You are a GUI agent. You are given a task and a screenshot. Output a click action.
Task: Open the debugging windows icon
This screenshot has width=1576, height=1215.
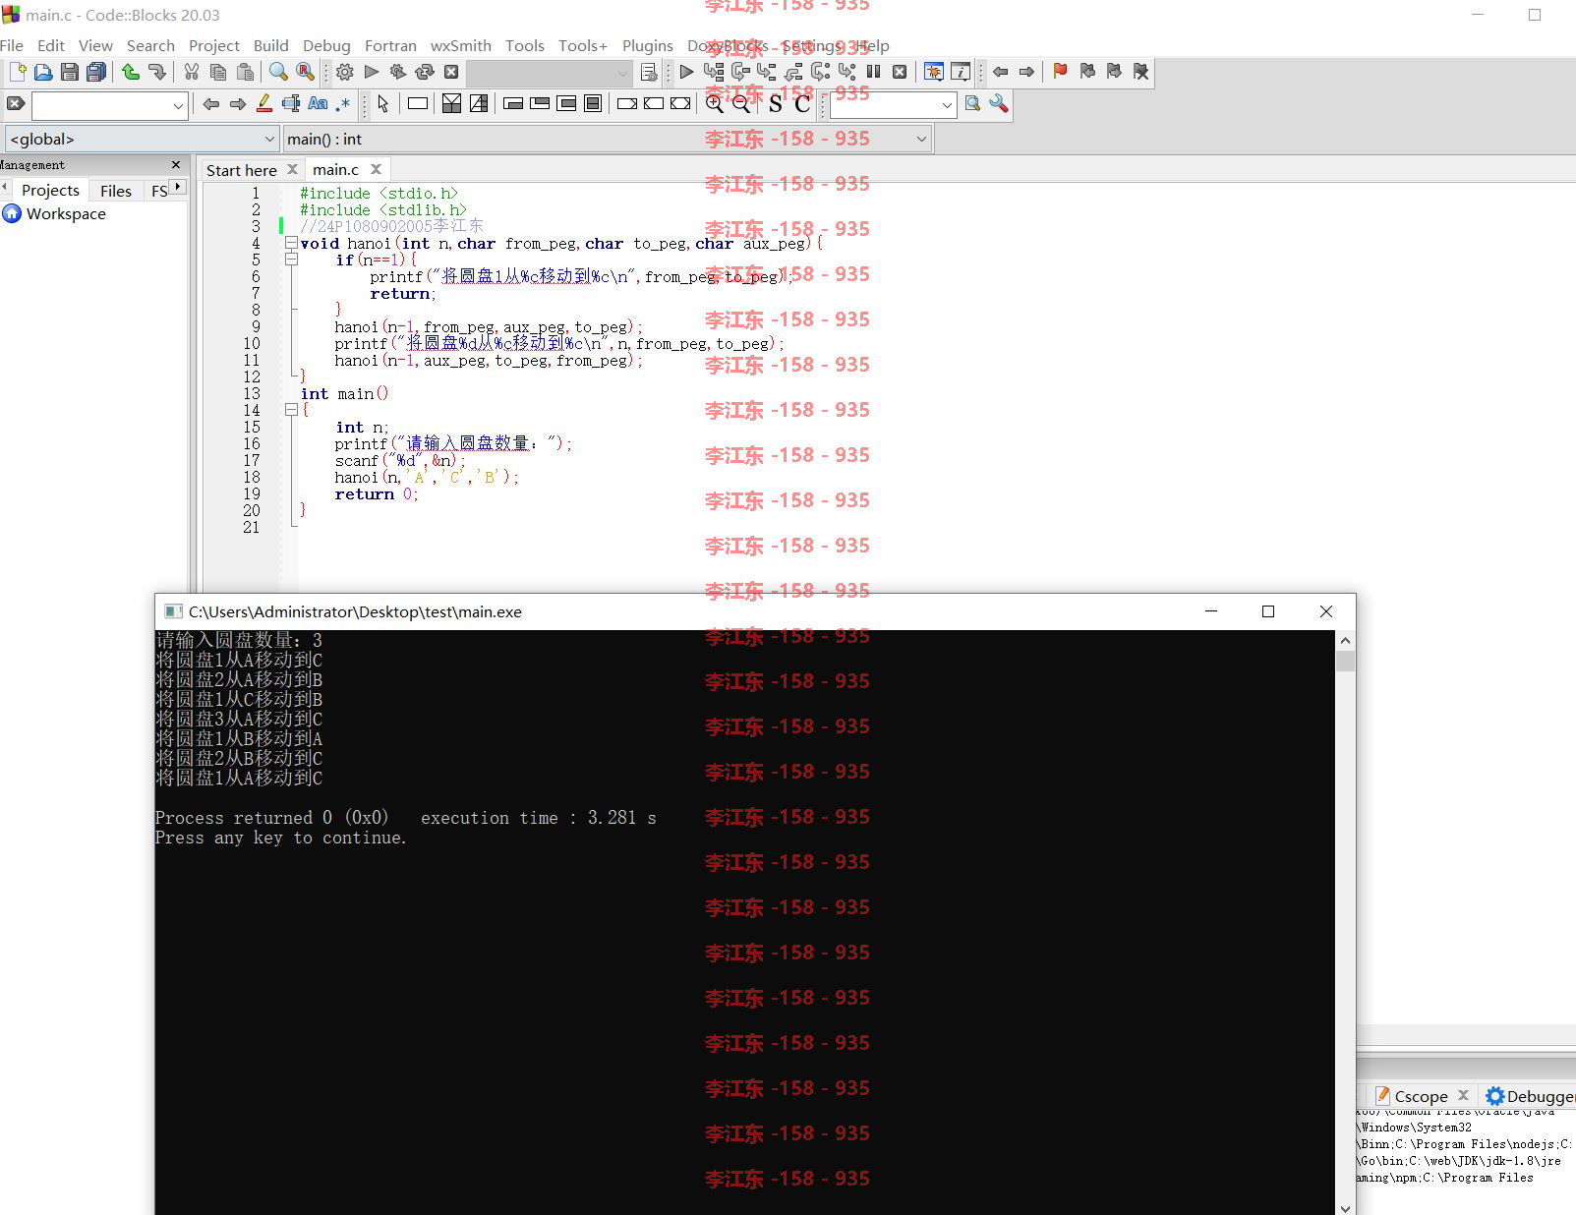(934, 72)
